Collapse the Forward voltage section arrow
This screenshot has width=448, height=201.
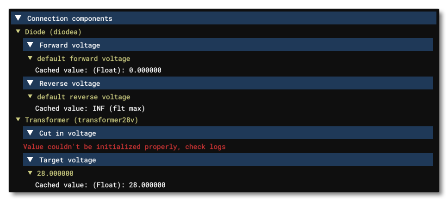(x=30, y=45)
